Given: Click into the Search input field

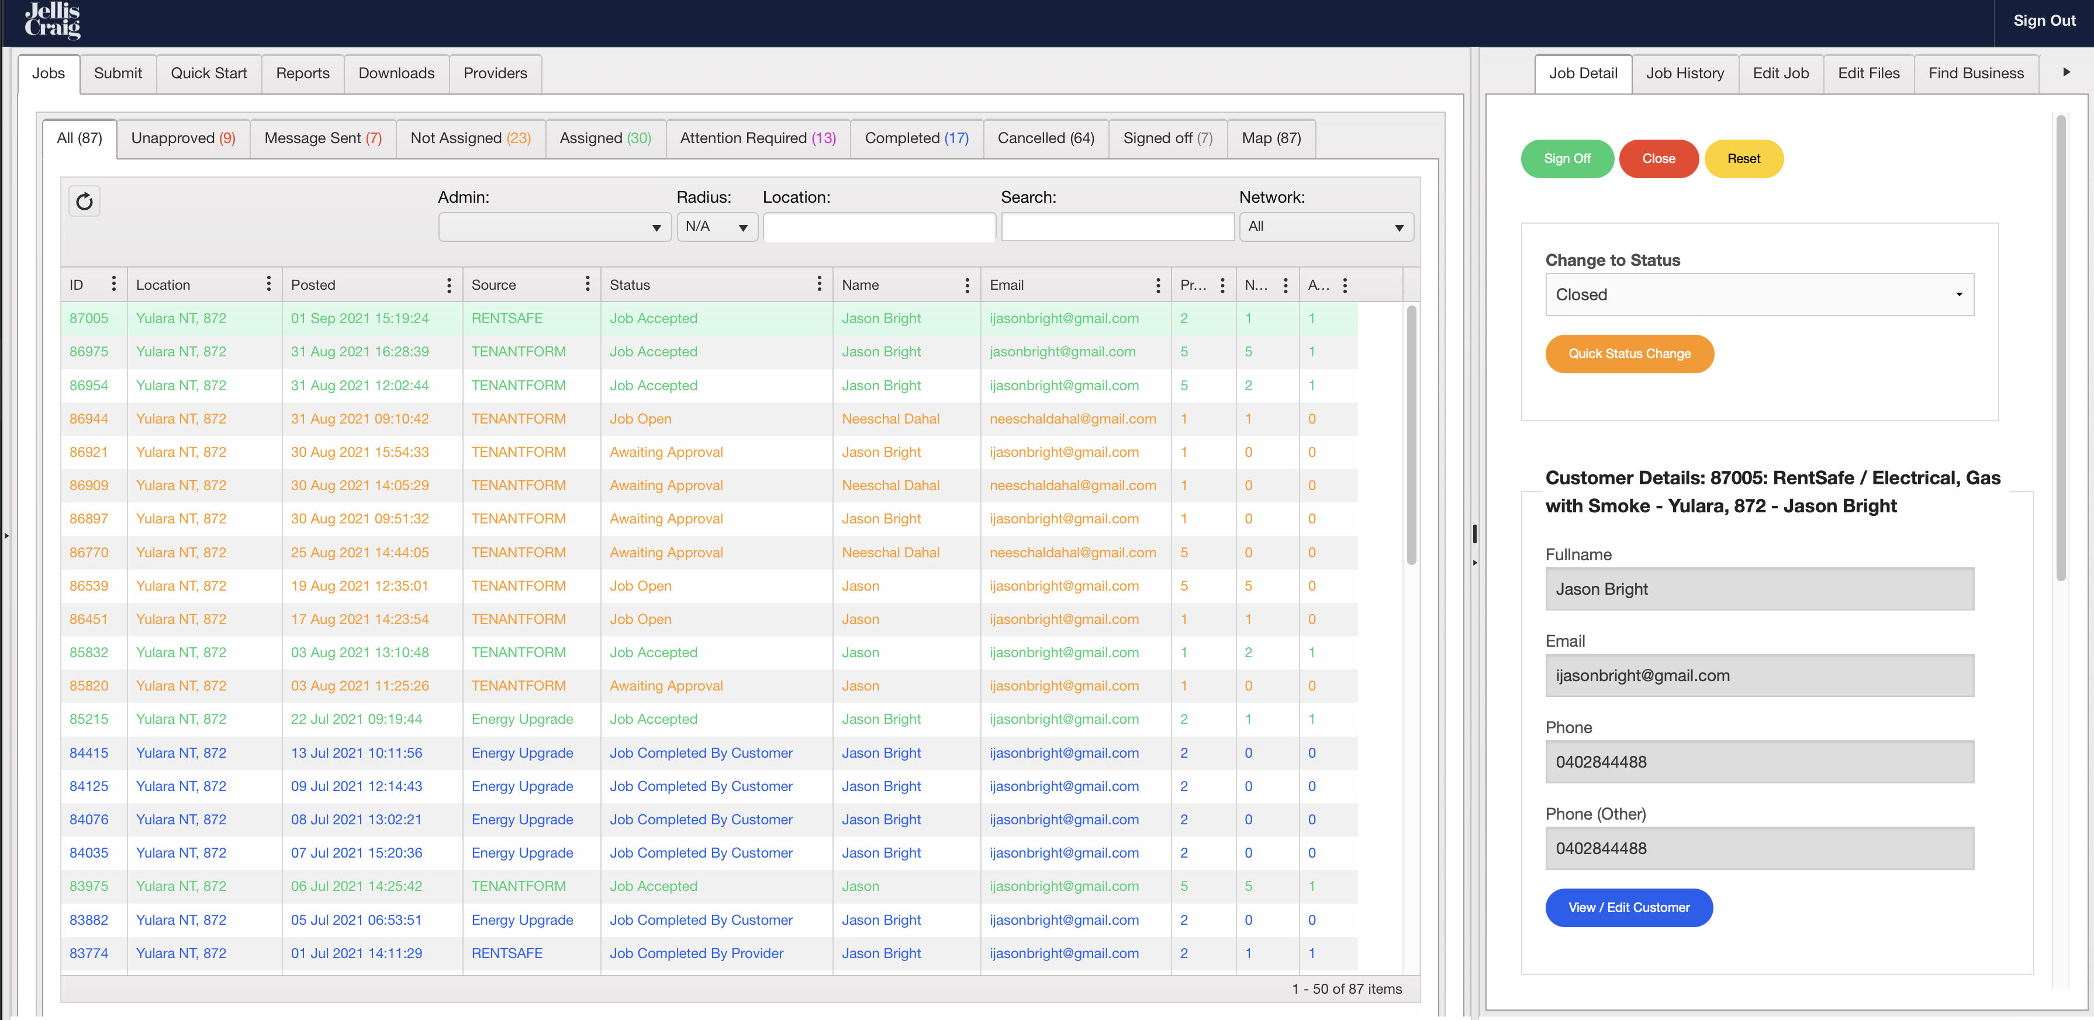Looking at the screenshot, I should pyautogui.click(x=1117, y=227).
